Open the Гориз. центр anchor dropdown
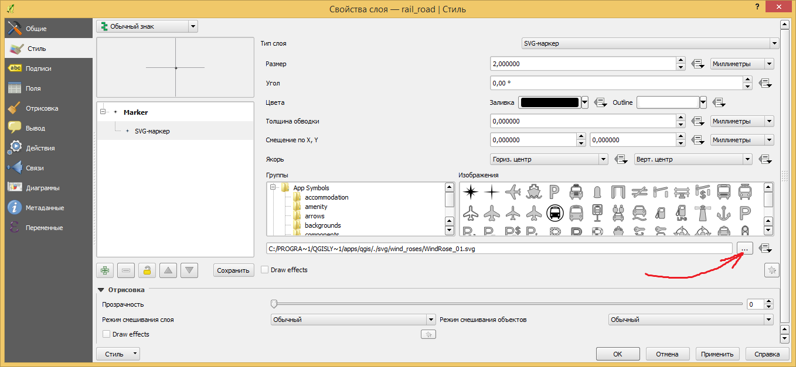 [549, 159]
